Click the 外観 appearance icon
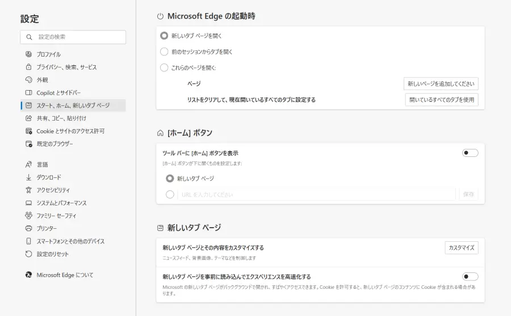 point(29,80)
